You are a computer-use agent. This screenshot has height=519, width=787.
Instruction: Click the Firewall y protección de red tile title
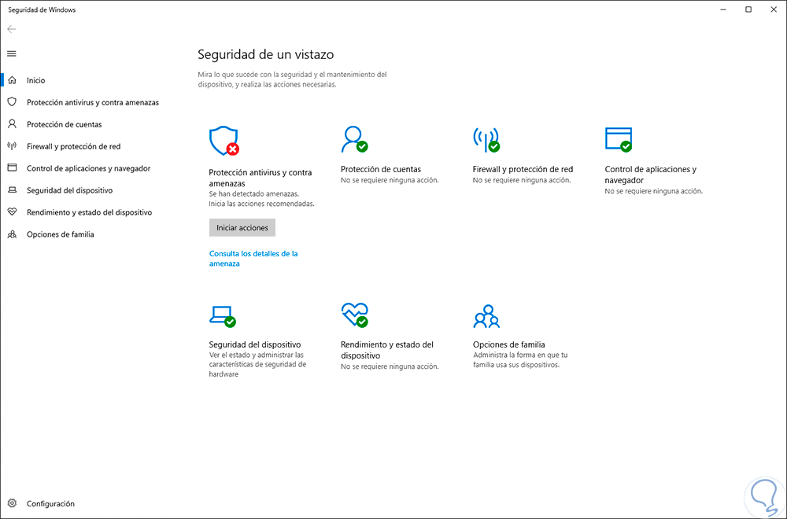point(523,170)
